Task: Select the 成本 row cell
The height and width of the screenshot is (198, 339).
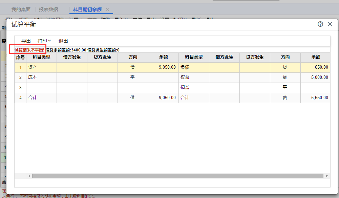Action: pyautogui.click(x=41, y=78)
